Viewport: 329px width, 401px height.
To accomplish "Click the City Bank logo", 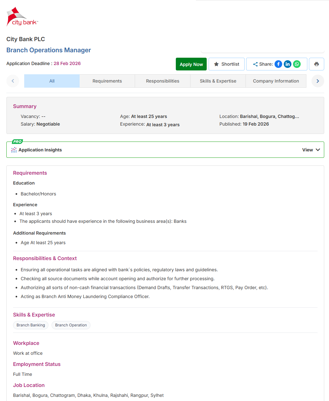I will (x=22, y=17).
